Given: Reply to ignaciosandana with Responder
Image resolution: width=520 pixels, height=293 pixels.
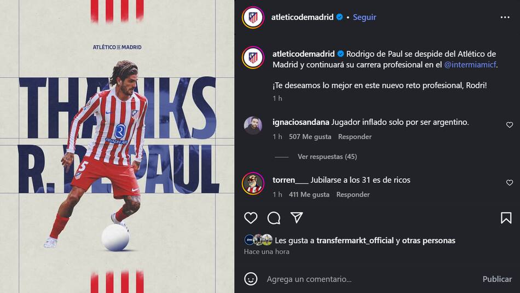Looking at the screenshot, I should pyautogui.click(x=355, y=136).
